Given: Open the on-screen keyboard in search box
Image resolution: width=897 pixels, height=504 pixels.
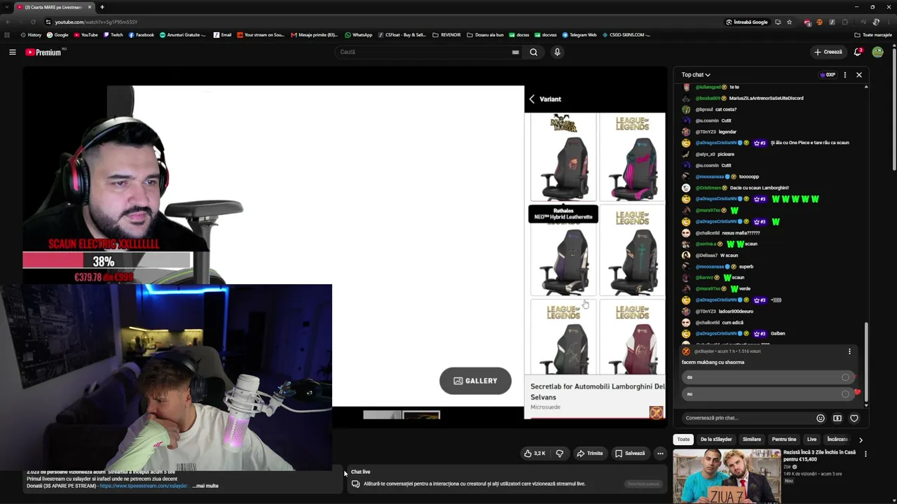Looking at the screenshot, I should 516,52.
